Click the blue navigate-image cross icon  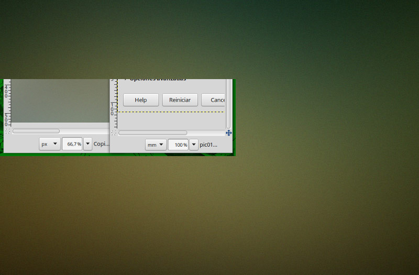pyautogui.click(x=228, y=133)
